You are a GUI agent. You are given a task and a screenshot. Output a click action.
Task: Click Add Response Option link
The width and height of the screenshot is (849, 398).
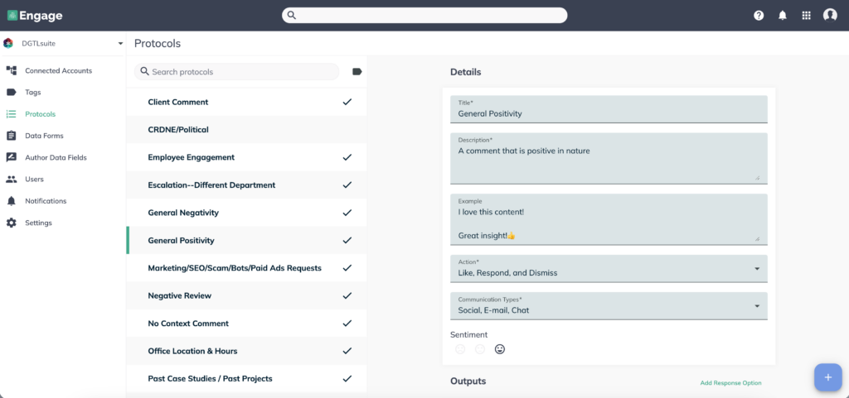pyautogui.click(x=730, y=383)
